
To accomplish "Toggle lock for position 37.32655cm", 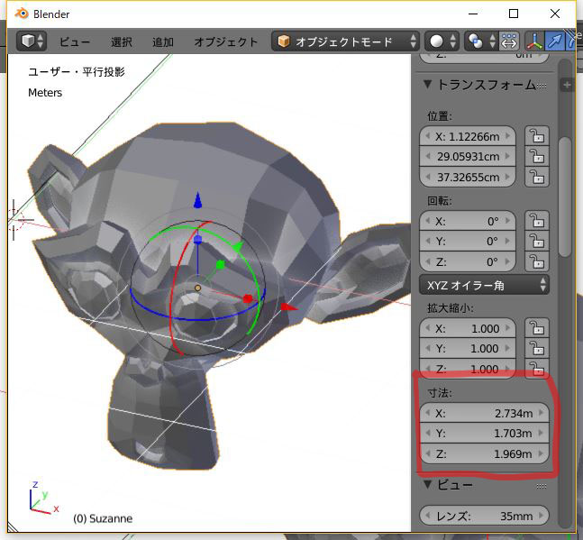I will point(536,177).
